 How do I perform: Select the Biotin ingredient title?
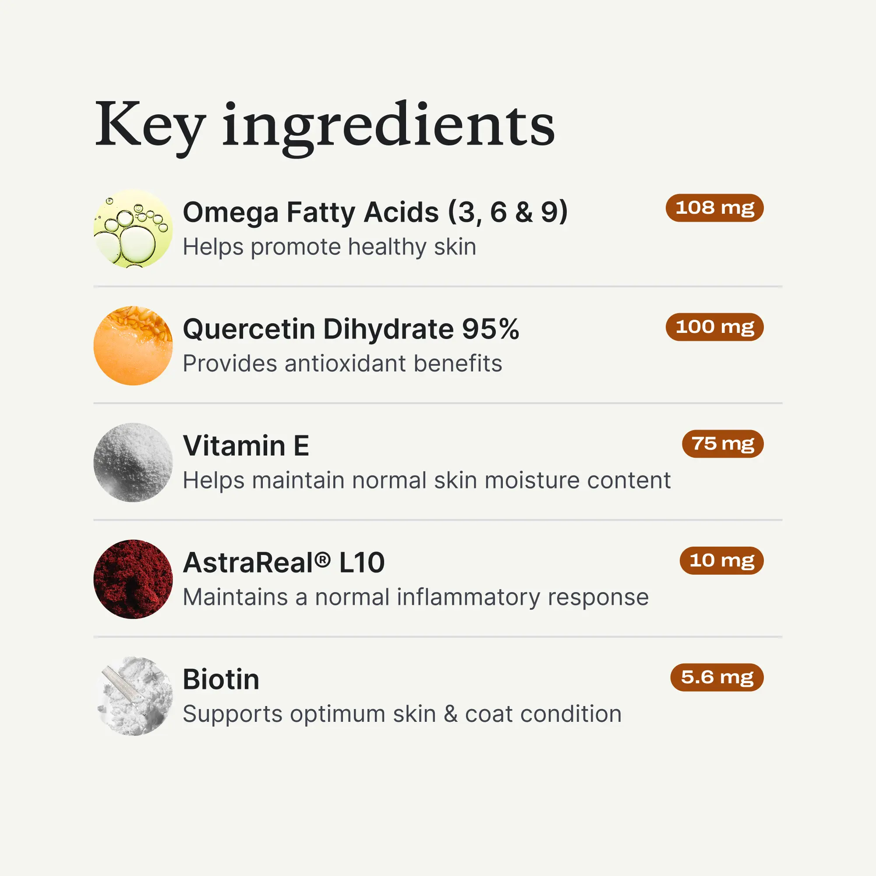click(x=221, y=679)
